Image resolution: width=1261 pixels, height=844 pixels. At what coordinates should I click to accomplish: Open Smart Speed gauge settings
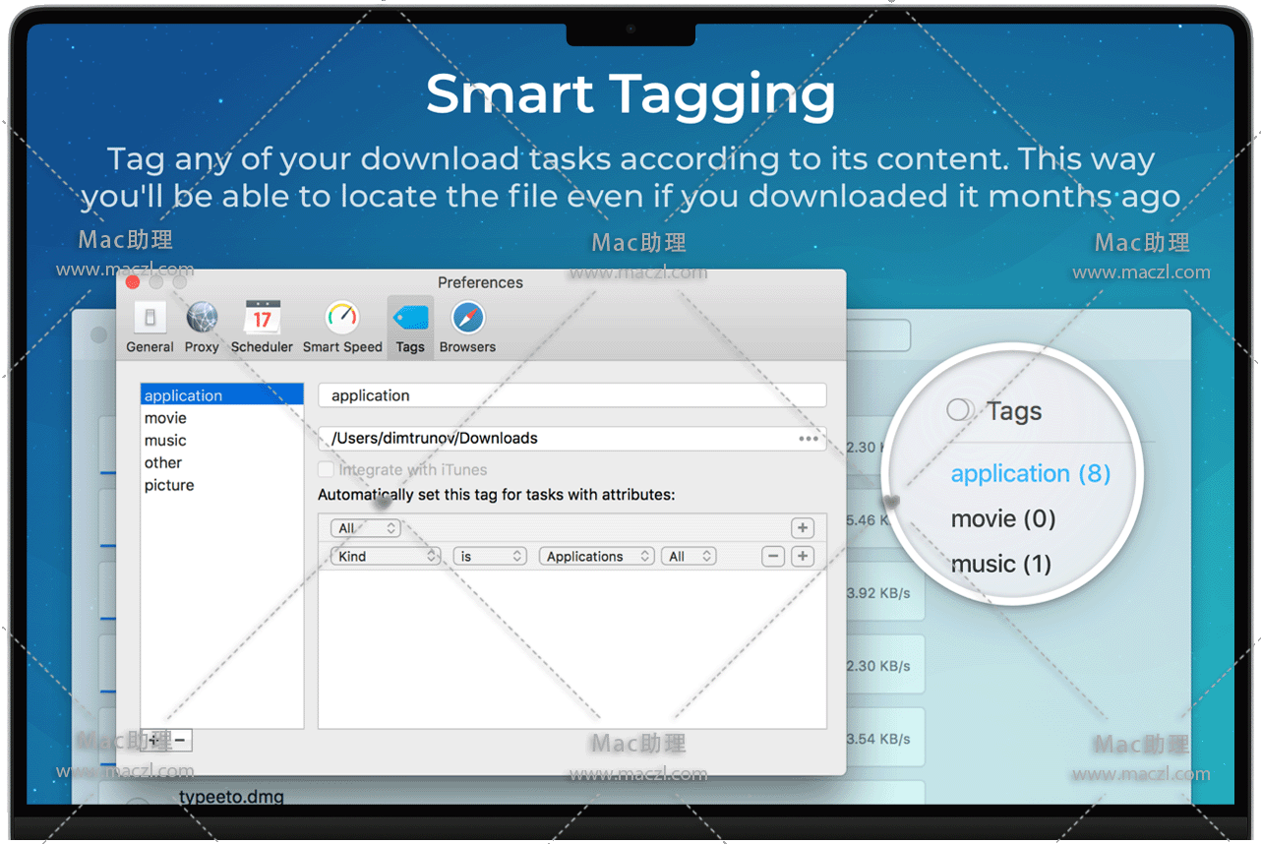(x=342, y=327)
